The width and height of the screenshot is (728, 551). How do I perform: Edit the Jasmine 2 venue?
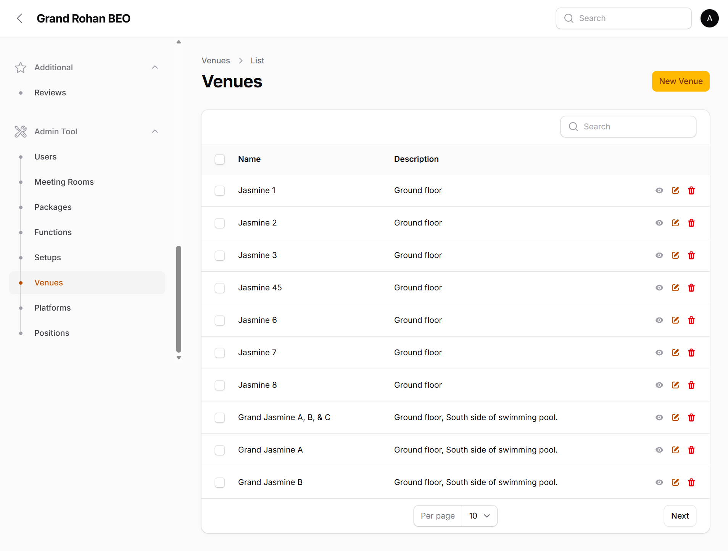pyautogui.click(x=675, y=223)
